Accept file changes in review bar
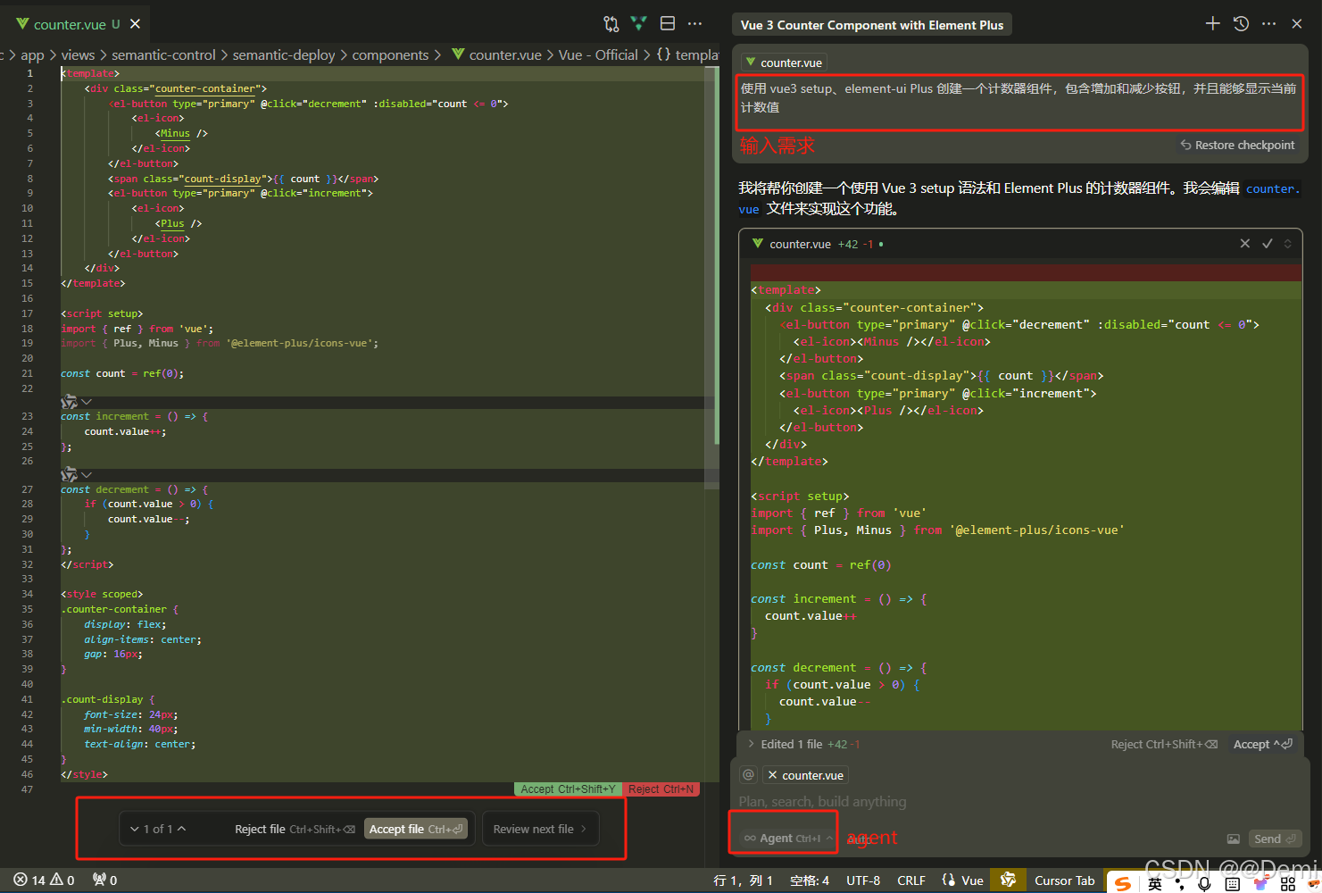Screen dimensions: 1322x893 [x=416, y=829]
